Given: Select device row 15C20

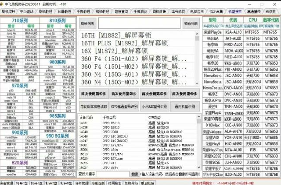Looking at the screenshot, I should [x=137, y=158].
